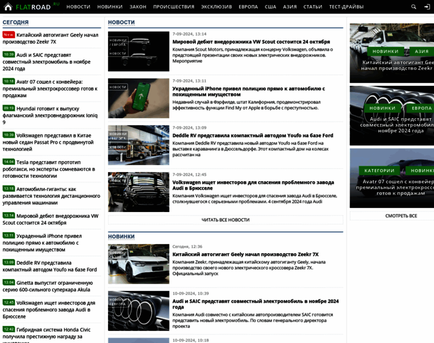Open the США menu item
Viewport: 434px width, 343px height.
271,7
